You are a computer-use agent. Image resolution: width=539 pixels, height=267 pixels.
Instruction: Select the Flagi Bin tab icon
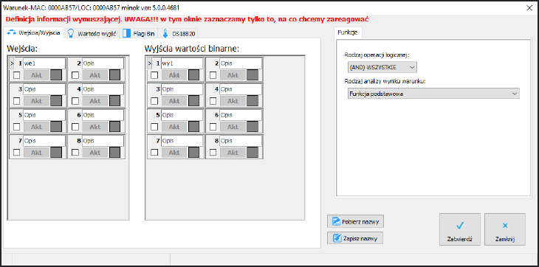click(x=126, y=33)
